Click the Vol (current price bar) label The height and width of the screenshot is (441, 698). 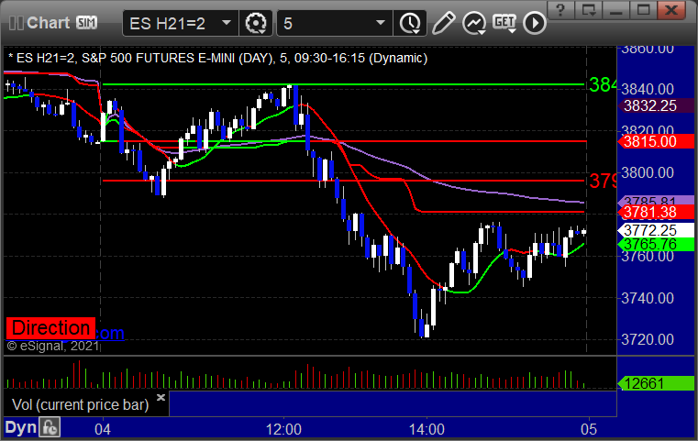pos(80,405)
